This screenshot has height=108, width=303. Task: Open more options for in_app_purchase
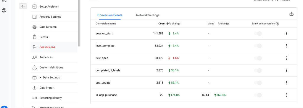tap(286, 95)
